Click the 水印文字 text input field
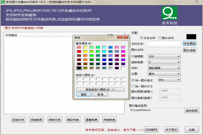Image resolution: width=203 pixels, height=135 pixels. pos(164,43)
